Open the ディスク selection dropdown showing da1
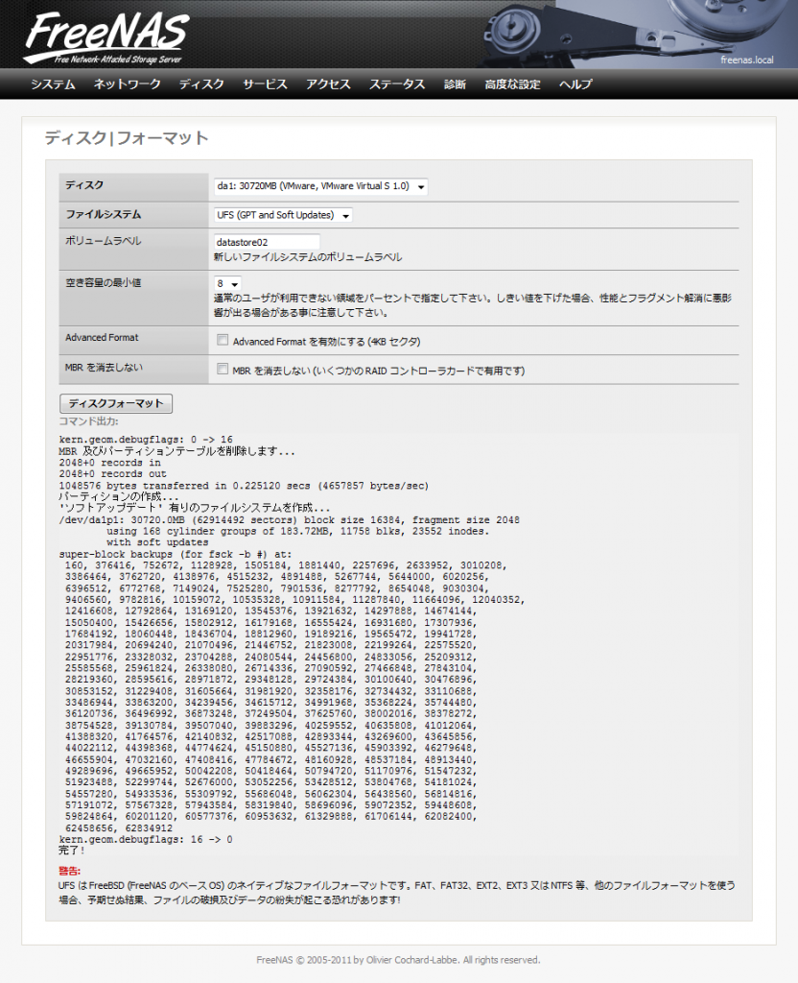Viewport: 798px width, 983px height. click(322, 186)
